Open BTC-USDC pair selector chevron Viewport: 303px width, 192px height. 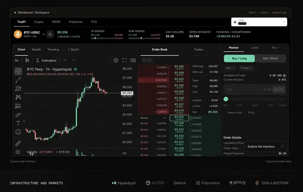pos(44,34)
